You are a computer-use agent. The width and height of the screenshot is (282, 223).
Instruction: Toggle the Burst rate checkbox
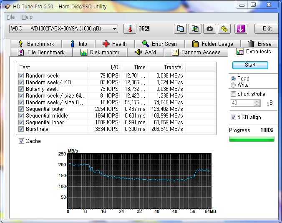(21, 129)
